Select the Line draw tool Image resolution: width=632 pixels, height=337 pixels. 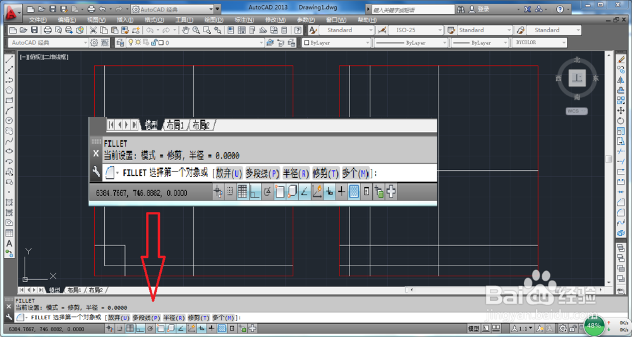point(9,59)
